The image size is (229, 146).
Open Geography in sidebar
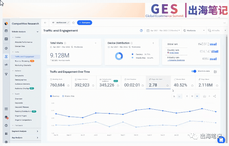[19, 76]
